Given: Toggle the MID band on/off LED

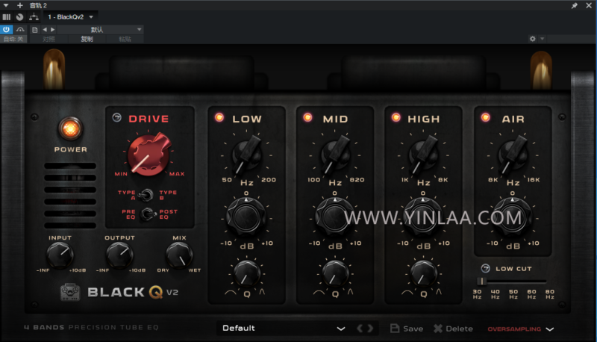Looking at the screenshot, I should point(307,117).
